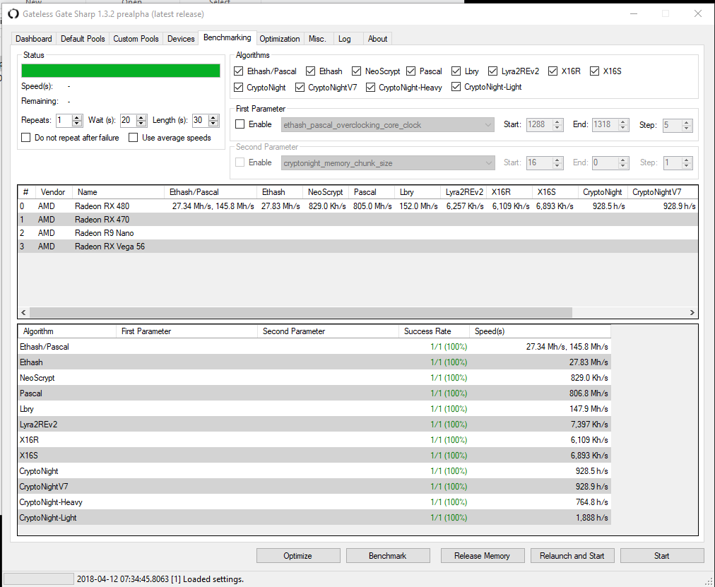This screenshot has height=587, width=715.
Task: Click the Success Rate column header
Action: [x=434, y=331]
